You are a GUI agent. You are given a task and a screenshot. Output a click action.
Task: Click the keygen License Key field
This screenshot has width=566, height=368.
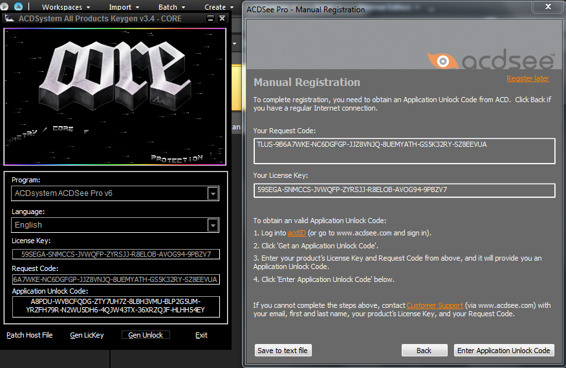pyautogui.click(x=116, y=254)
